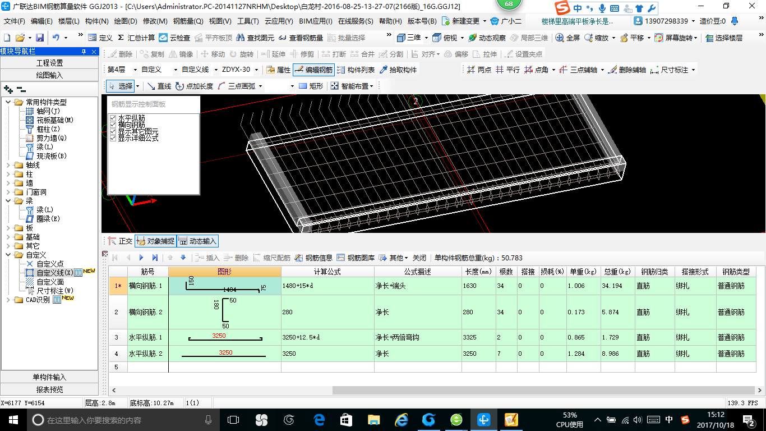Open 属性 properties panel
The image size is (766, 431).
[279, 70]
